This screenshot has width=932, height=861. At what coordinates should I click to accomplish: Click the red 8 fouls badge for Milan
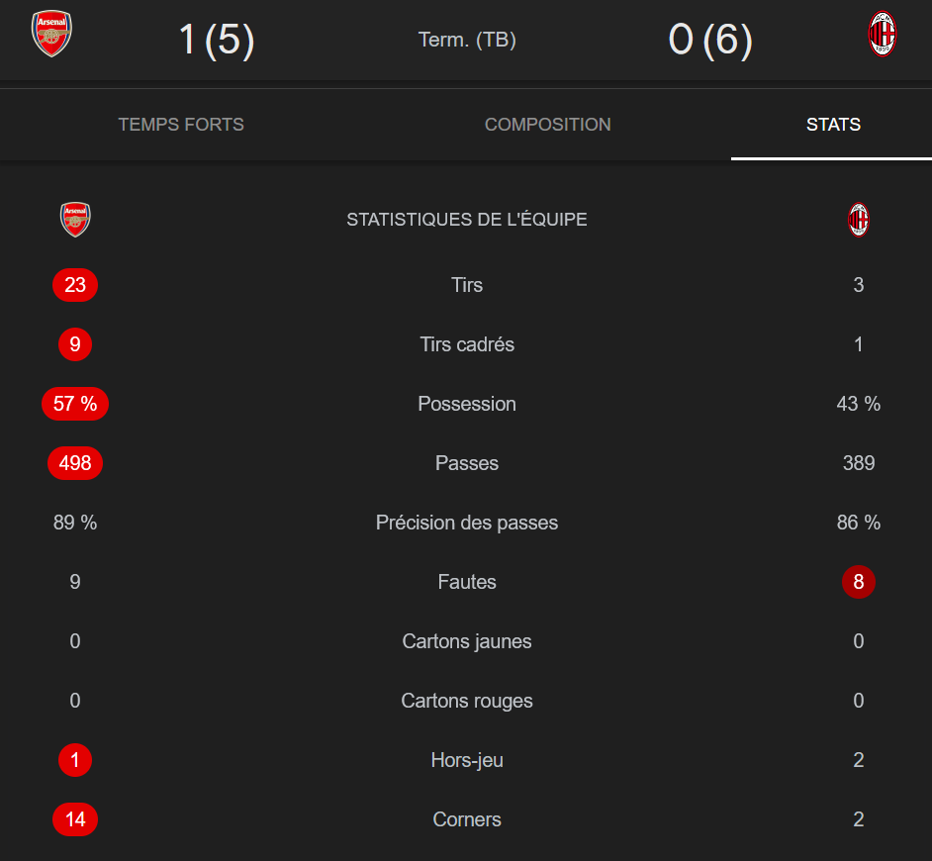(858, 582)
